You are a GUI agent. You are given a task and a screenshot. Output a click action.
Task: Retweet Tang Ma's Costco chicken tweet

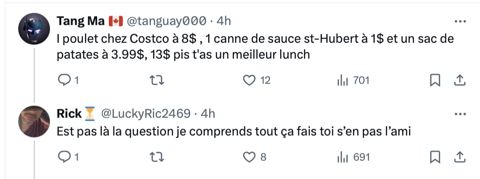click(x=157, y=80)
